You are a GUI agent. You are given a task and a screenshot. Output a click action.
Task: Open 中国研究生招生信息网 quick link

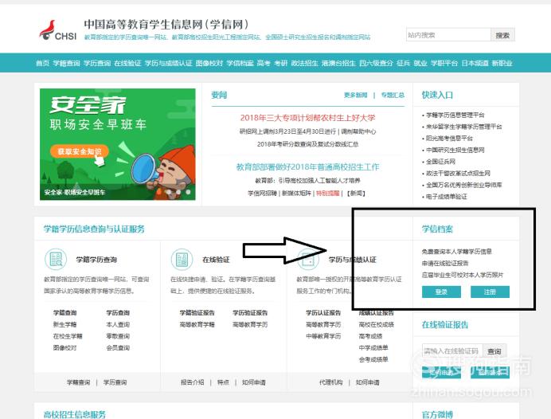(455, 150)
